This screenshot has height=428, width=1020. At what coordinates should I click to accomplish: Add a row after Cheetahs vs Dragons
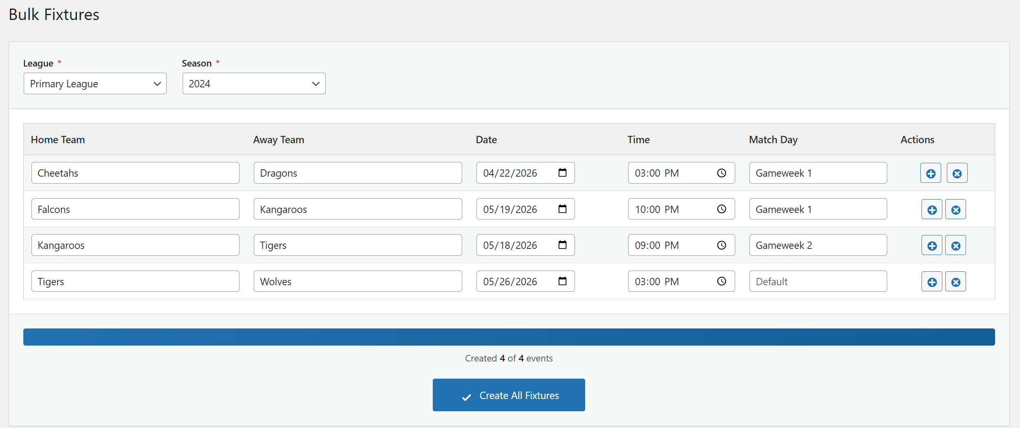(x=931, y=173)
